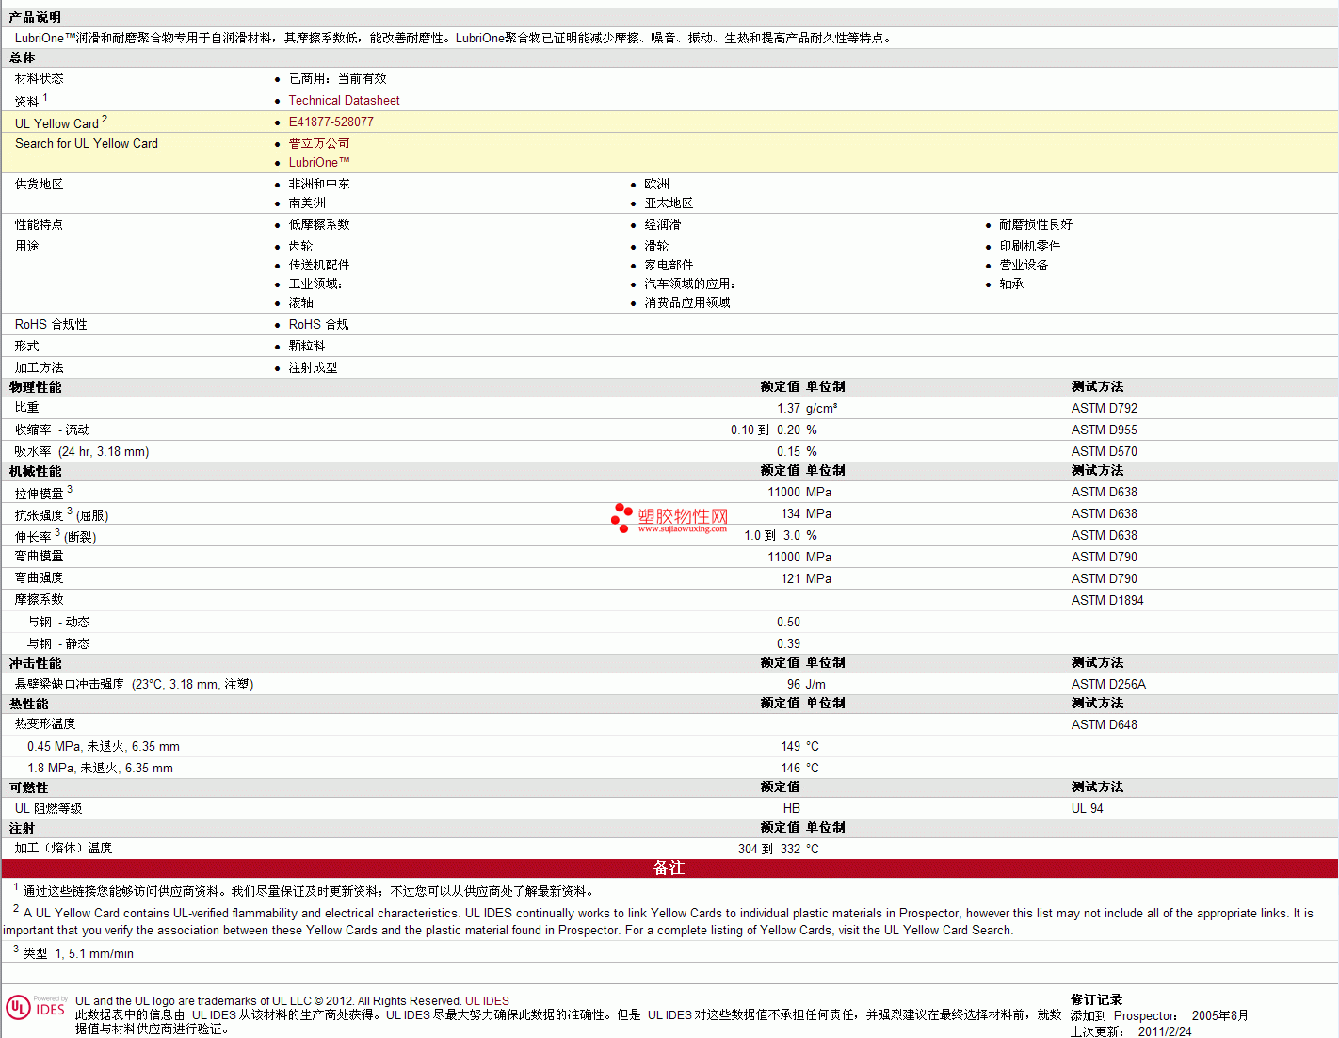The width and height of the screenshot is (1339, 1038).
Task: Click the 机械性能 section header
Action: [x=35, y=471]
